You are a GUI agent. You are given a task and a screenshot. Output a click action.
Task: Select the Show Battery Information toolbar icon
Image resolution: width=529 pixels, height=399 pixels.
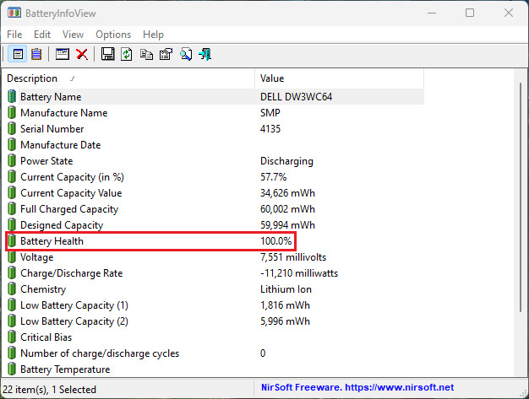(18, 54)
